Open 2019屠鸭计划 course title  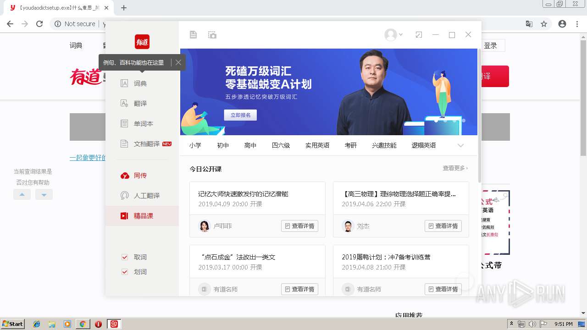[x=386, y=257]
